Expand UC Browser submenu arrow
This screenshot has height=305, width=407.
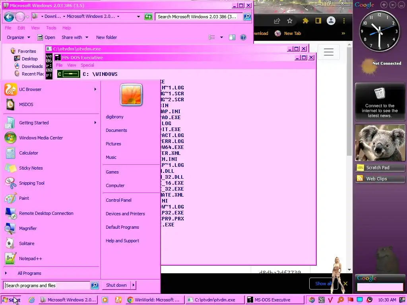(x=95, y=89)
